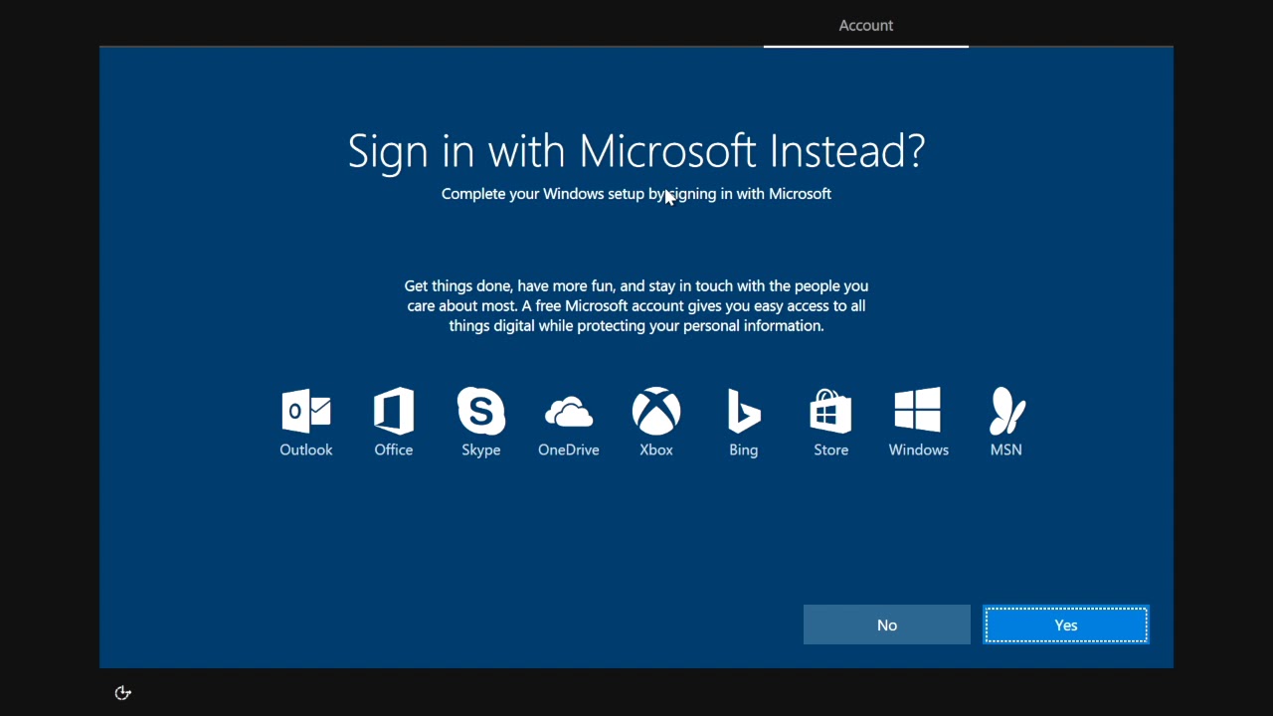Click the MSN label text
Viewport: 1273px width, 716px height.
[x=1006, y=449]
